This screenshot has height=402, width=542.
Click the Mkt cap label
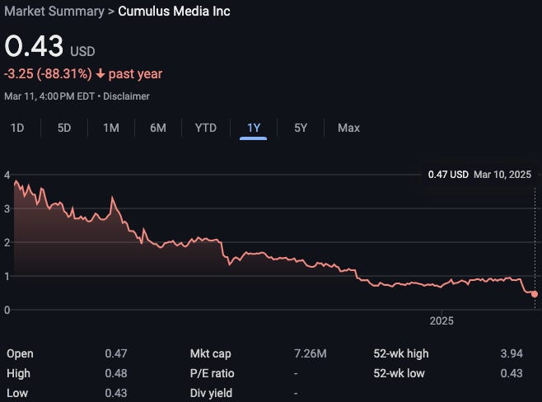point(211,353)
